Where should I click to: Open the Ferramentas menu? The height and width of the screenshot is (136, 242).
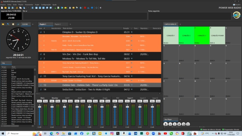29,5
